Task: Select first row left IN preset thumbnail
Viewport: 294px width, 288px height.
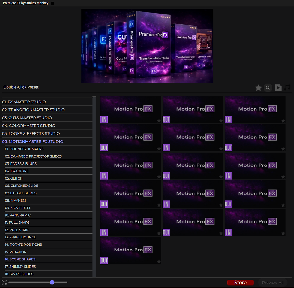Action: [131, 110]
